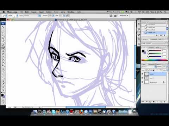
Task: Create new snapshot in History panel
Action: [x=161, y=35]
